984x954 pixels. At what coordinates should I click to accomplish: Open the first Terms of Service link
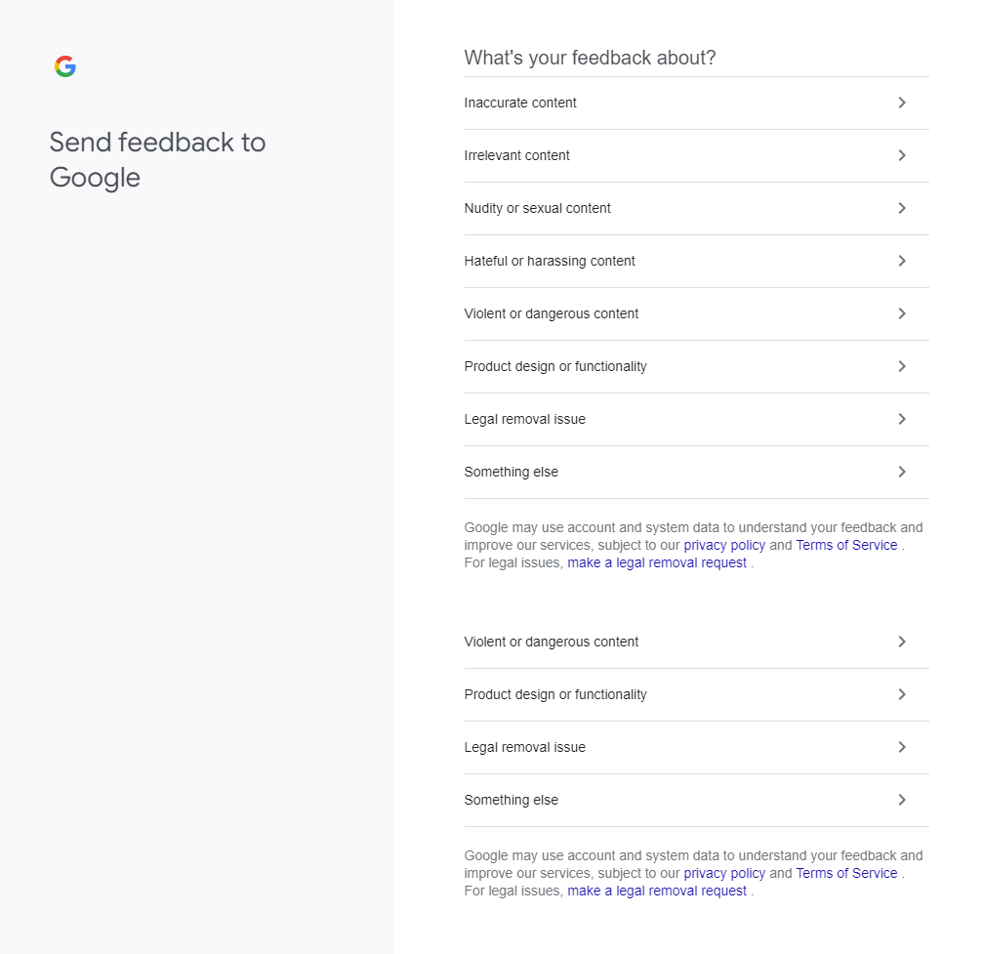point(846,546)
